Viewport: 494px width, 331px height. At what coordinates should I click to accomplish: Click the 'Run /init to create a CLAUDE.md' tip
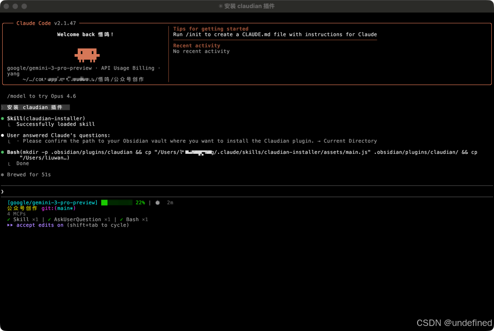pyautogui.click(x=275, y=34)
